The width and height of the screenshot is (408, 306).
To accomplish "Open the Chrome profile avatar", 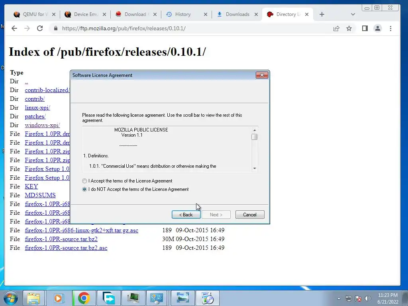I will click(x=378, y=28).
